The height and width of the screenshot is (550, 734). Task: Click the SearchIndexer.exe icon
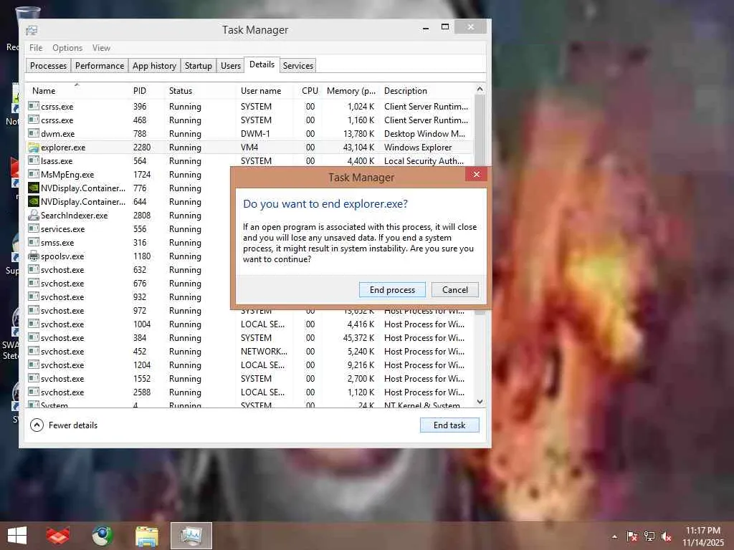point(33,215)
